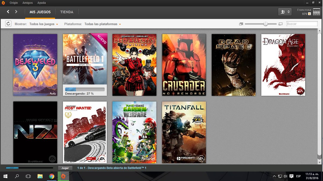The image size is (323, 181).
Task: Switch to the Mis Juegos tab
Action: [x=40, y=12]
